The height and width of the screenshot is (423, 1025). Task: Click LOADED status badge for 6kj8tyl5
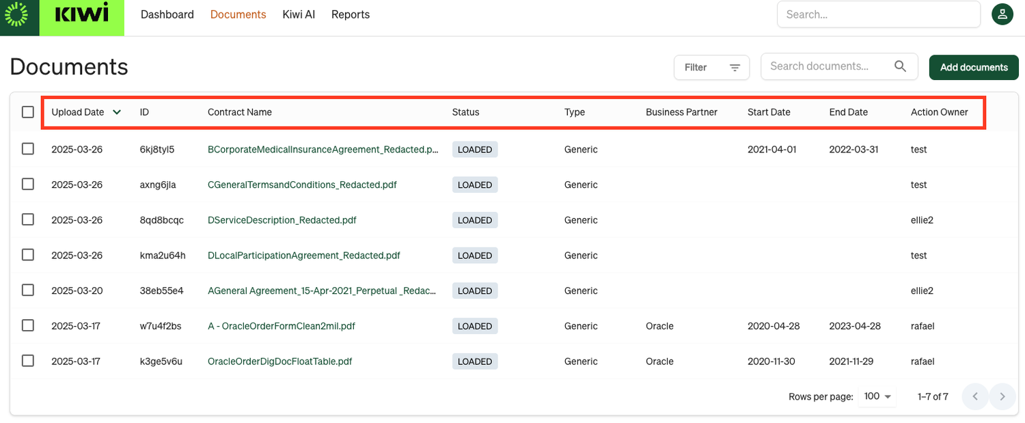point(475,150)
